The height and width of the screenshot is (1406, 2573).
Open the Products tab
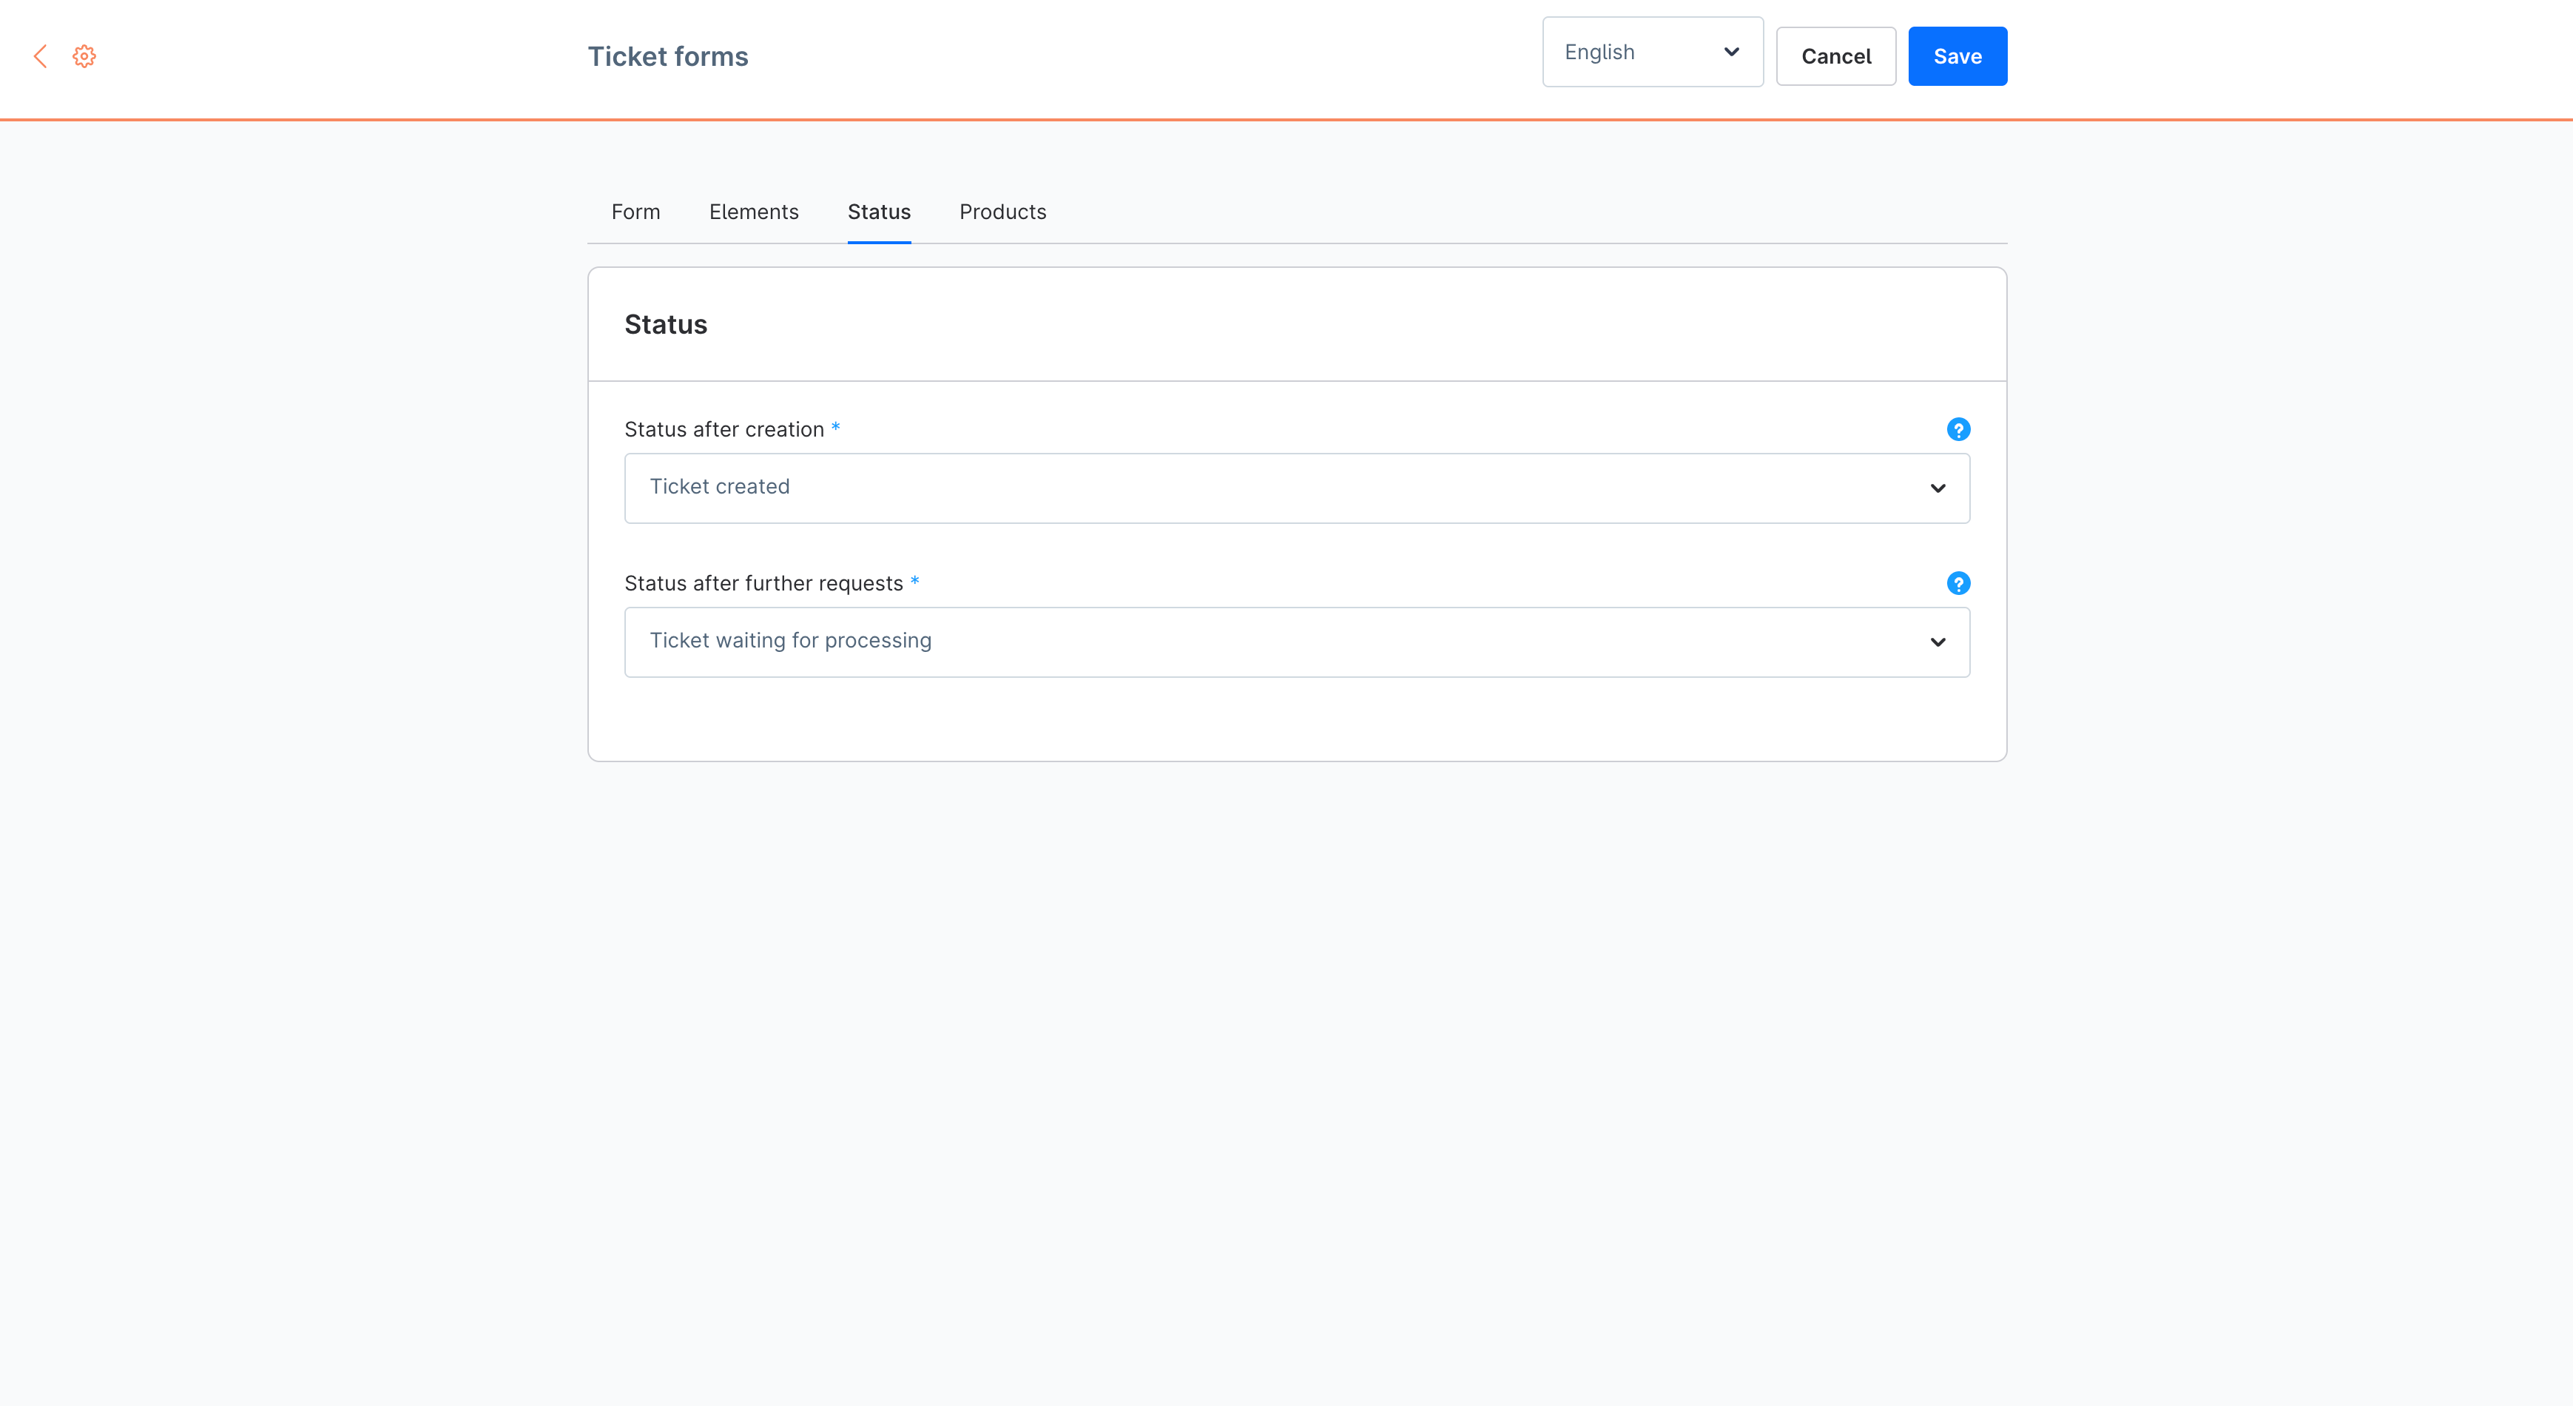[1003, 212]
